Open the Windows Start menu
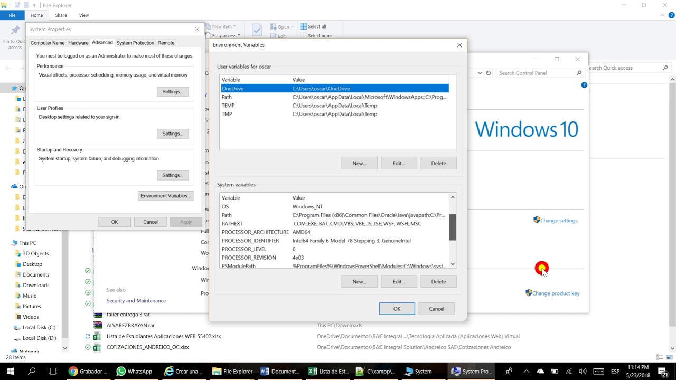Image resolution: width=676 pixels, height=380 pixels. click(x=10, y=371)
